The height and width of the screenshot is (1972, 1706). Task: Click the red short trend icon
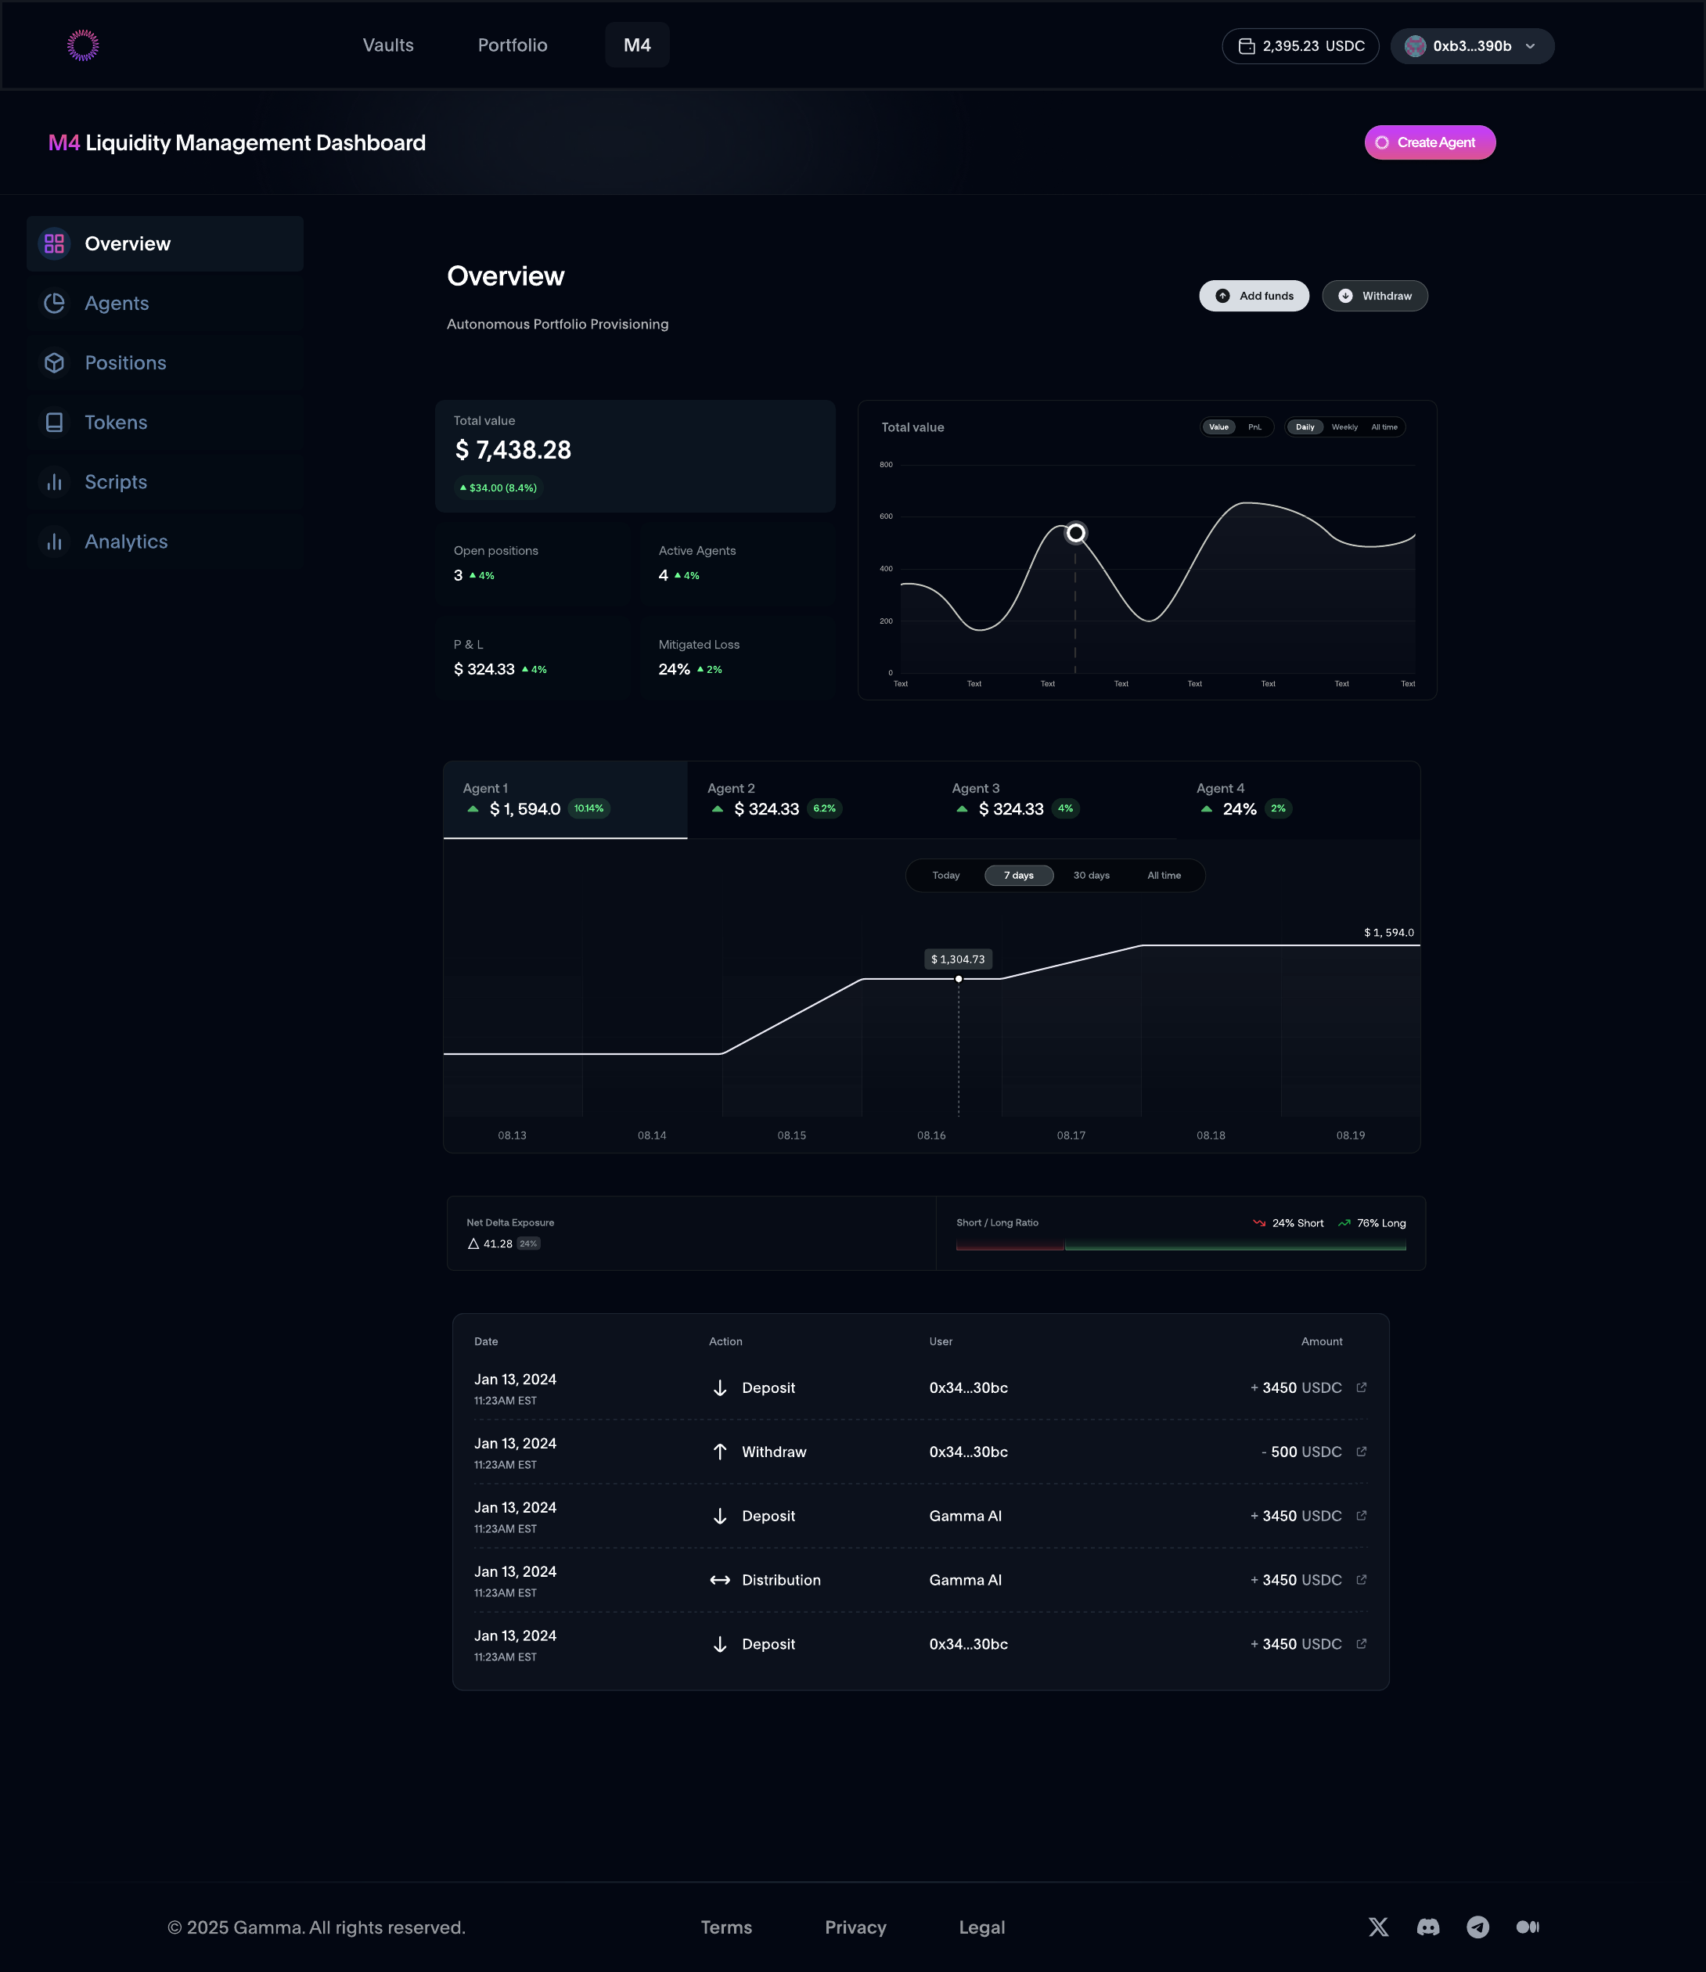point(1259,1223)
